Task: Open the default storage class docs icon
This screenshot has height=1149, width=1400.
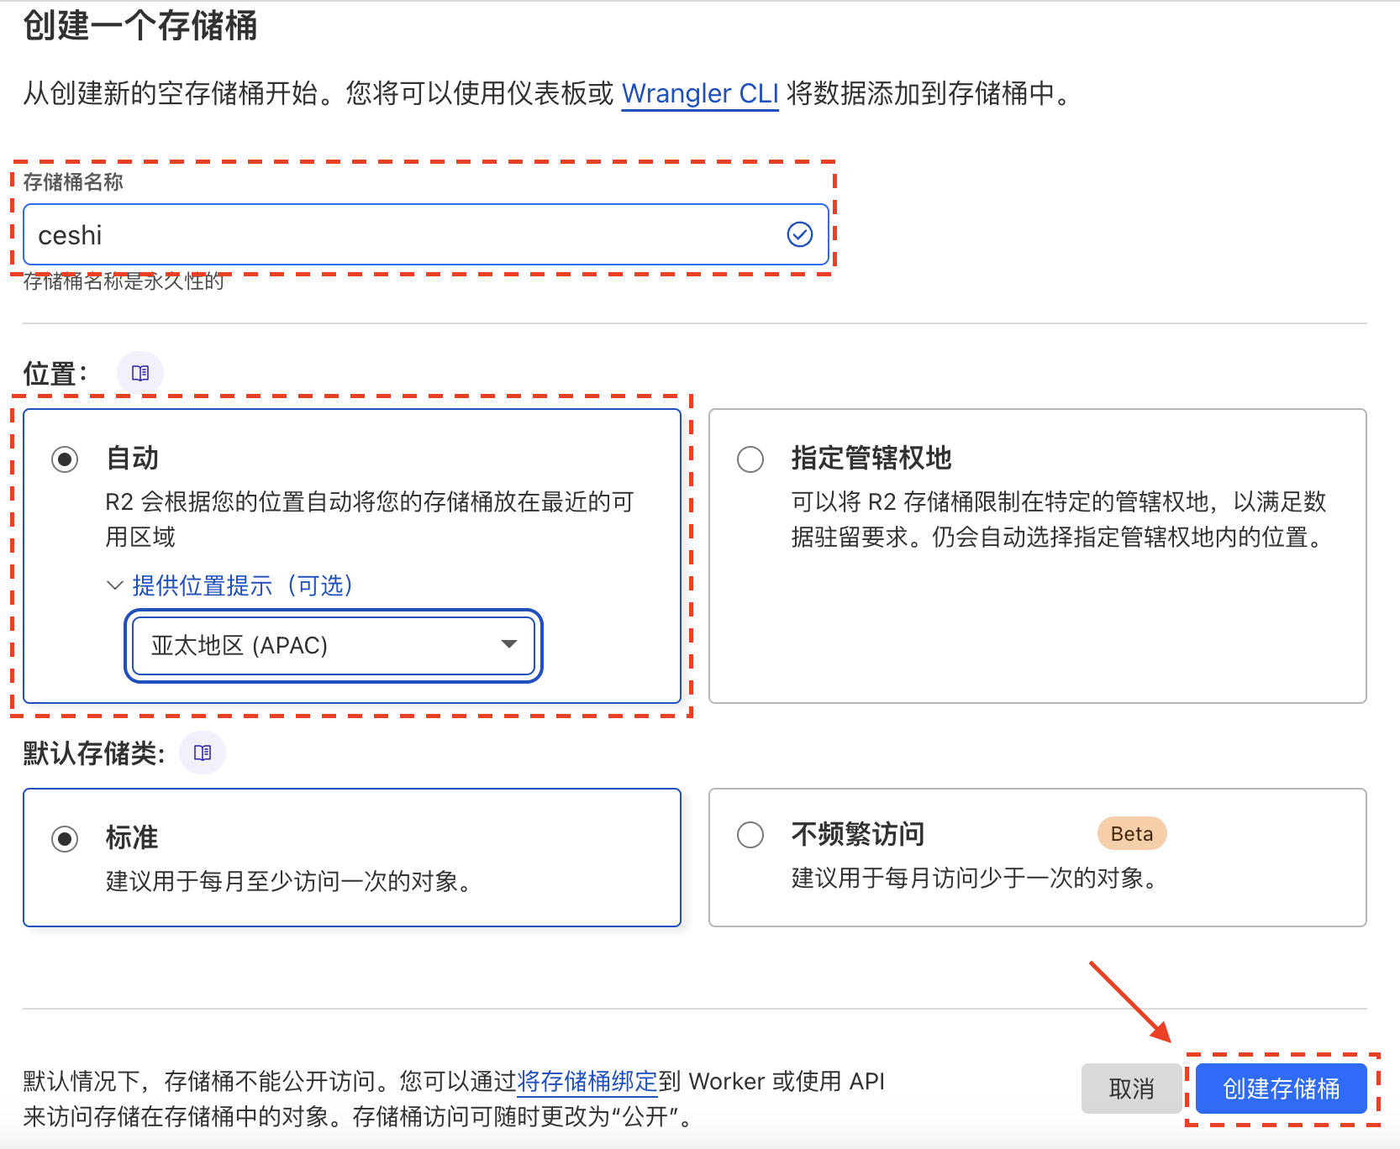Action: [203, 753]
